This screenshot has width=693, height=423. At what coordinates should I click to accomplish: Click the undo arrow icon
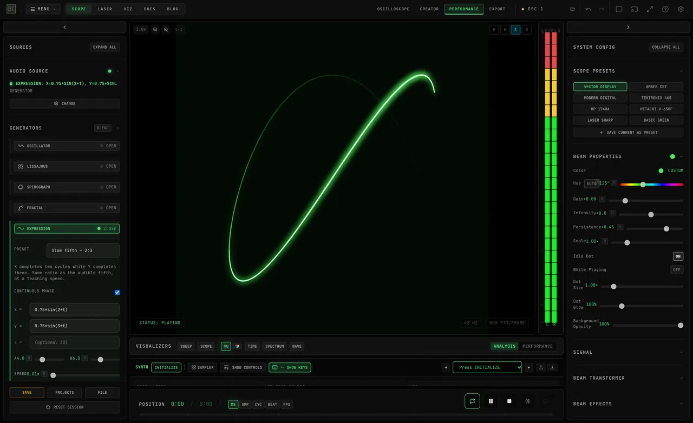coord(589,9)
